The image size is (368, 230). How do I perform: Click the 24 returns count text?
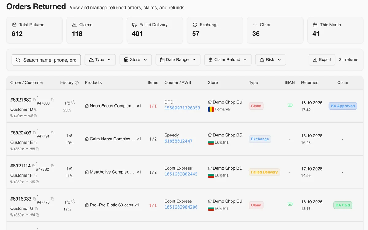(349, 60)
